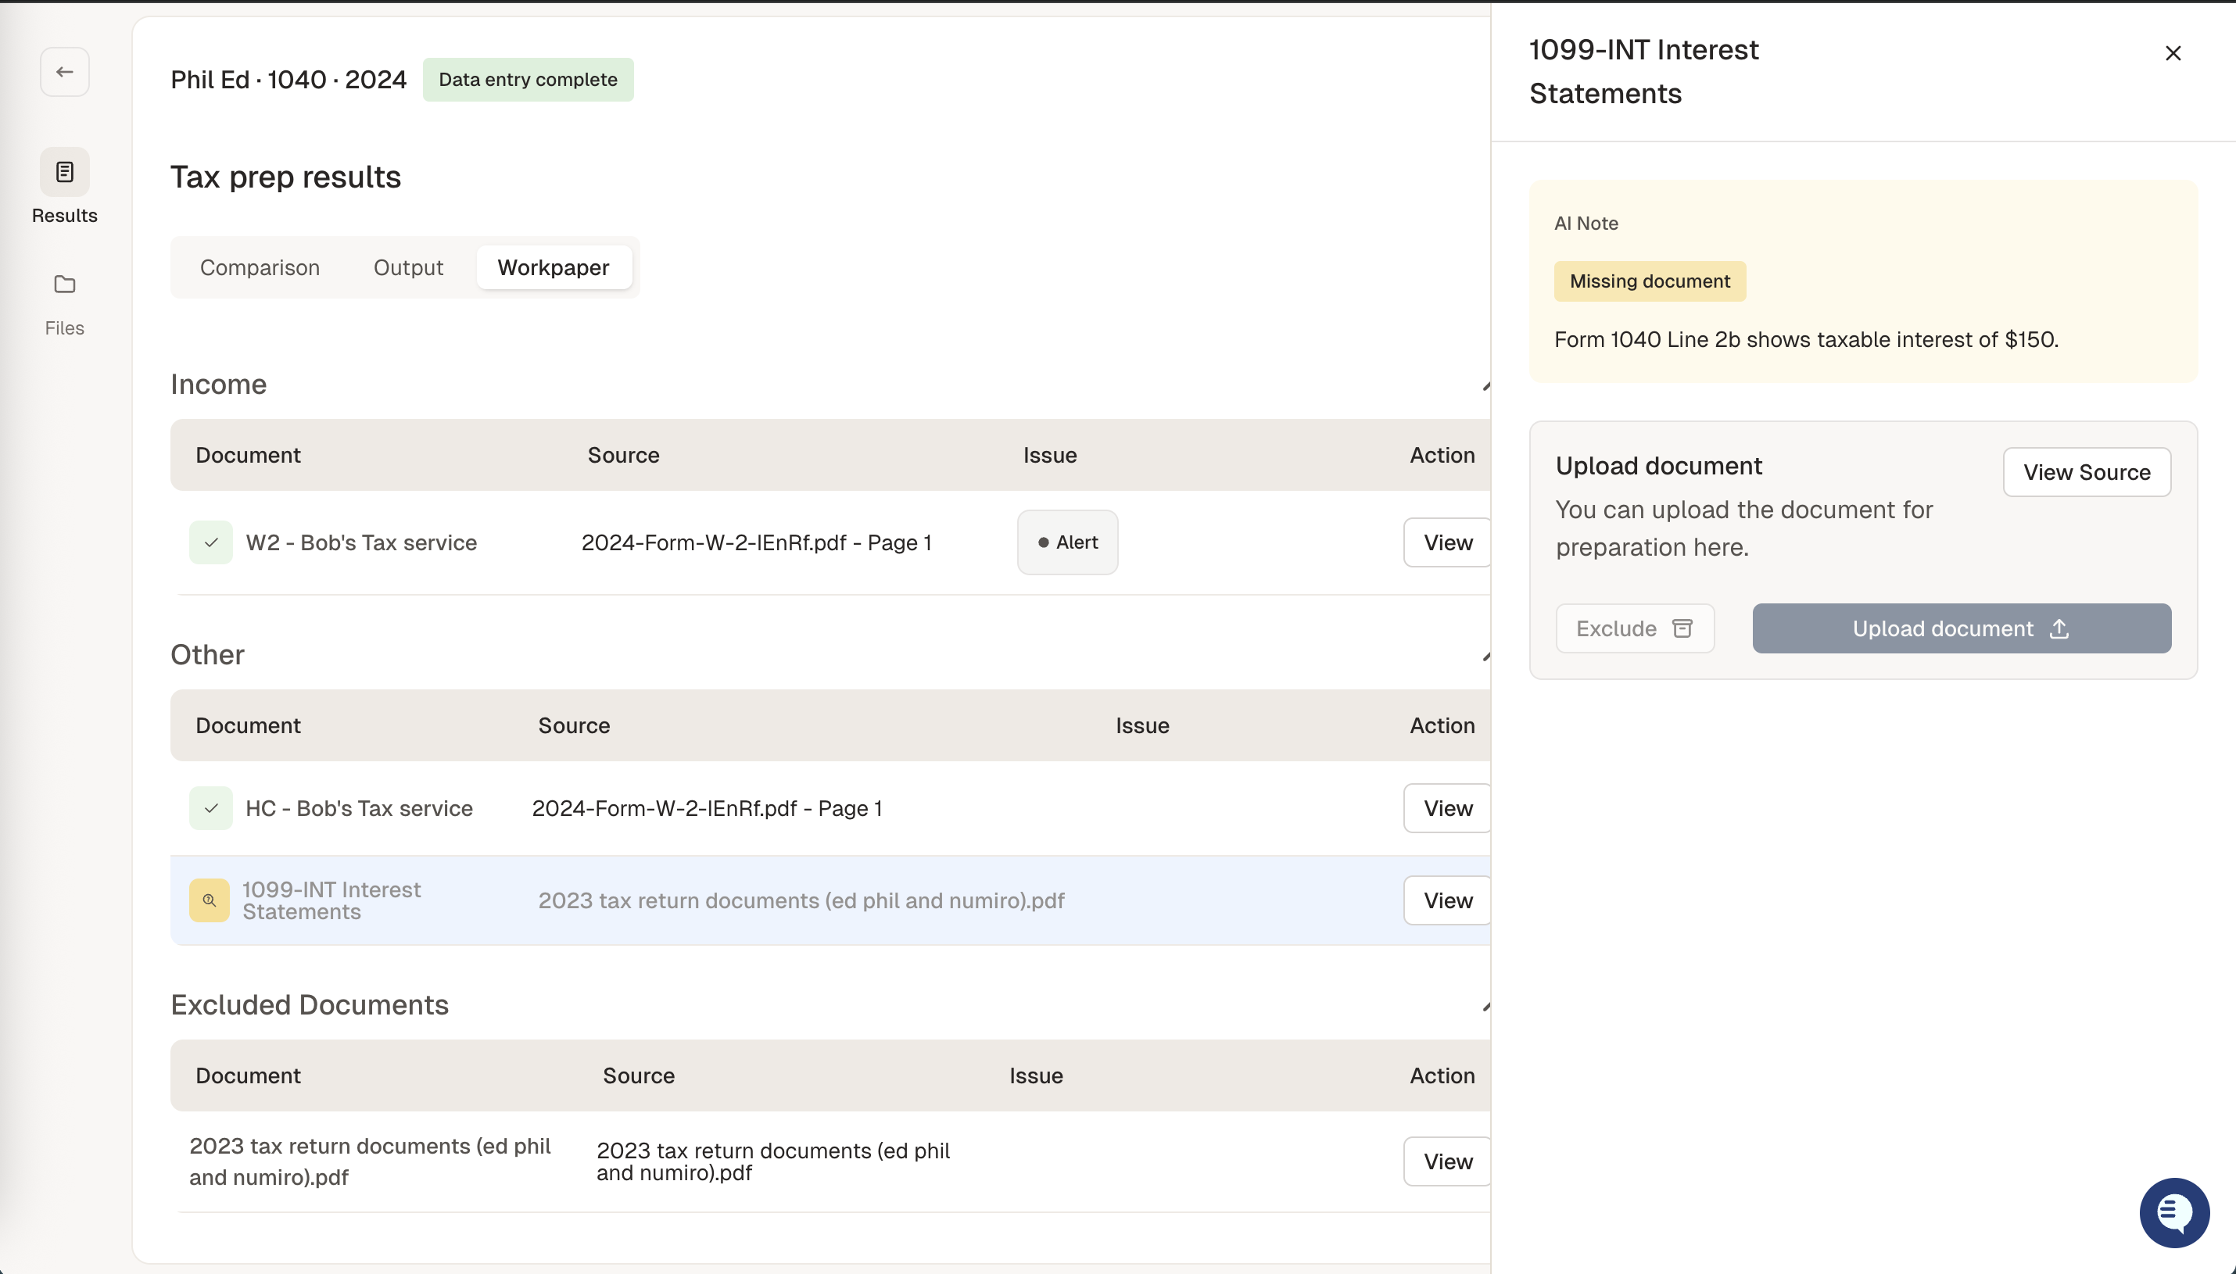Click the magnifier icon on 1099-INT row
The width and height of the screenshot is (2236, 1274).
click(x=210, y=900)
